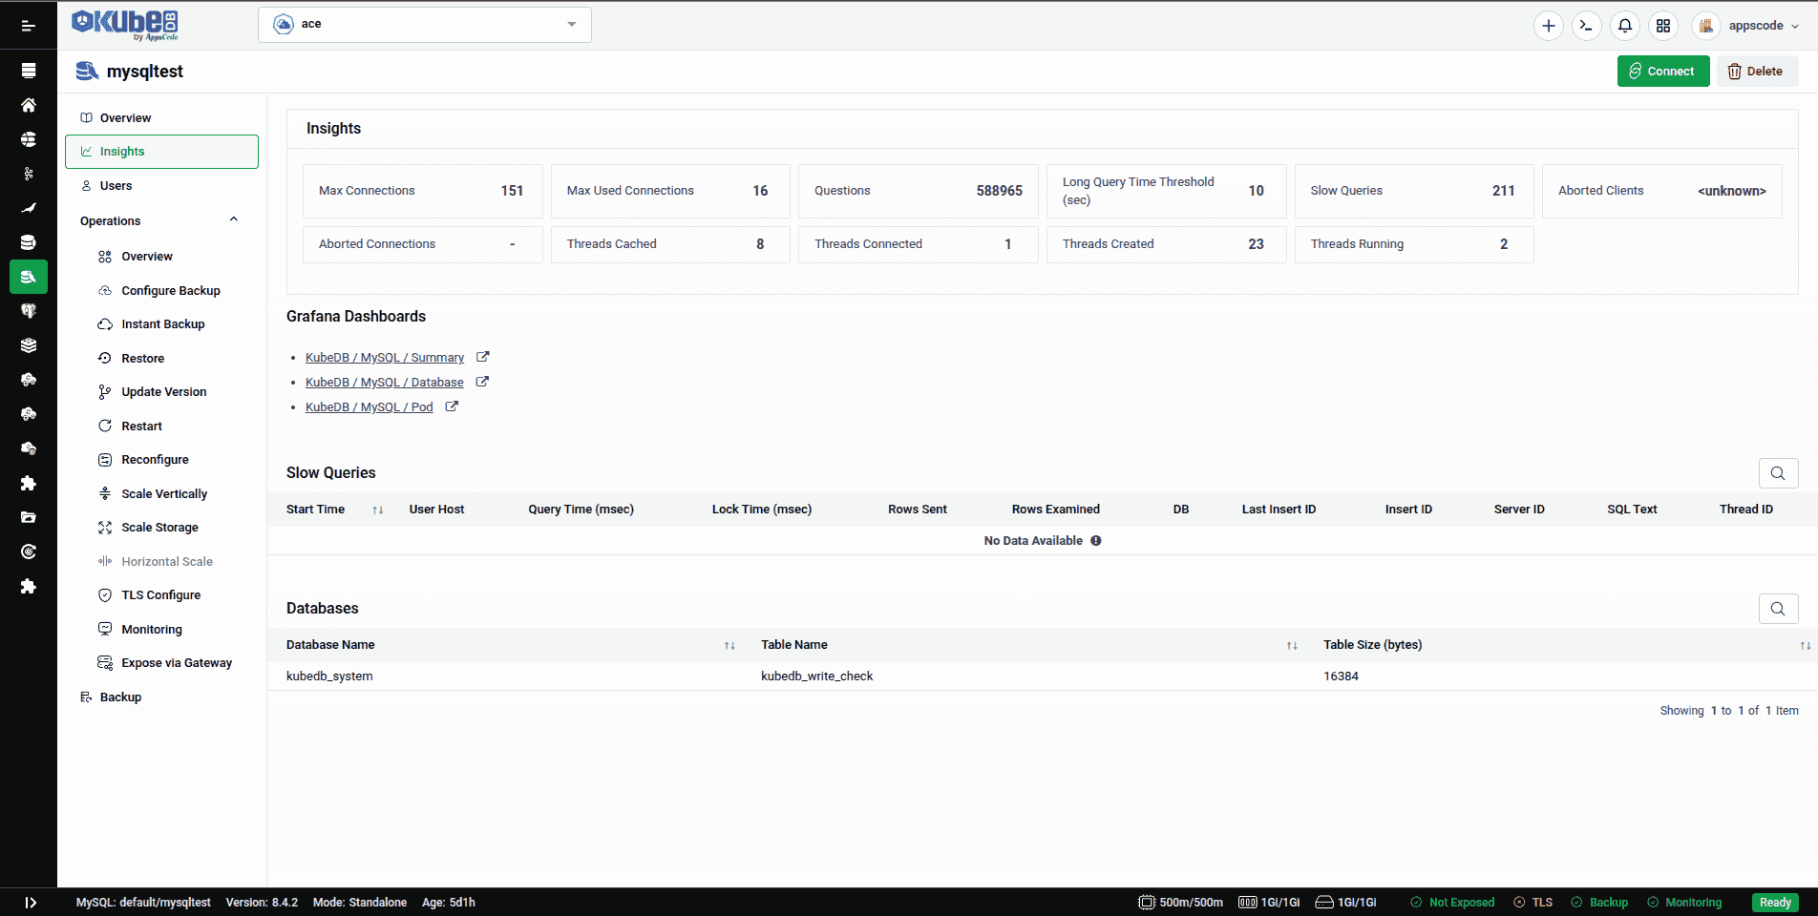Click the circular target icon in left rail
This screenshot has width=1818, height=916.
click(29, 552)
